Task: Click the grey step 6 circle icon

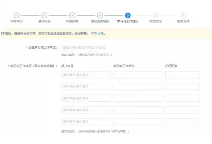Action: pos(155,15)
